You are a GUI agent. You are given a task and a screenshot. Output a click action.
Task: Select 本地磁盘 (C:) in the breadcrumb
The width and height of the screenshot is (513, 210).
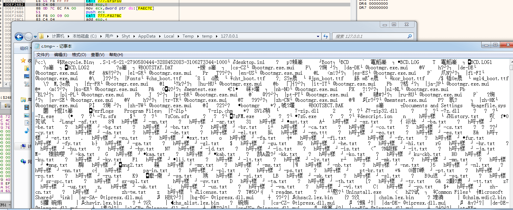click(x=84, y=36)
